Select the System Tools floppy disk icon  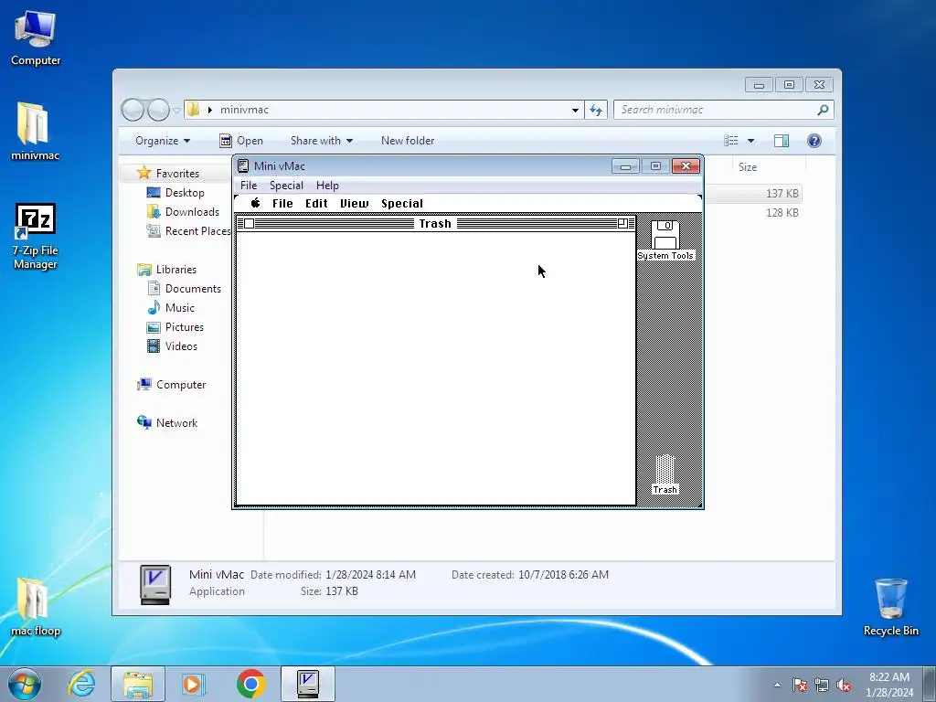tap(665, 240)
